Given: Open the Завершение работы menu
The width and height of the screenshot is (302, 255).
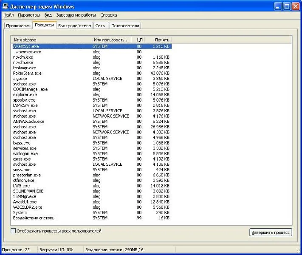Looking at the screenshot, I should click(x=76, y=15).
